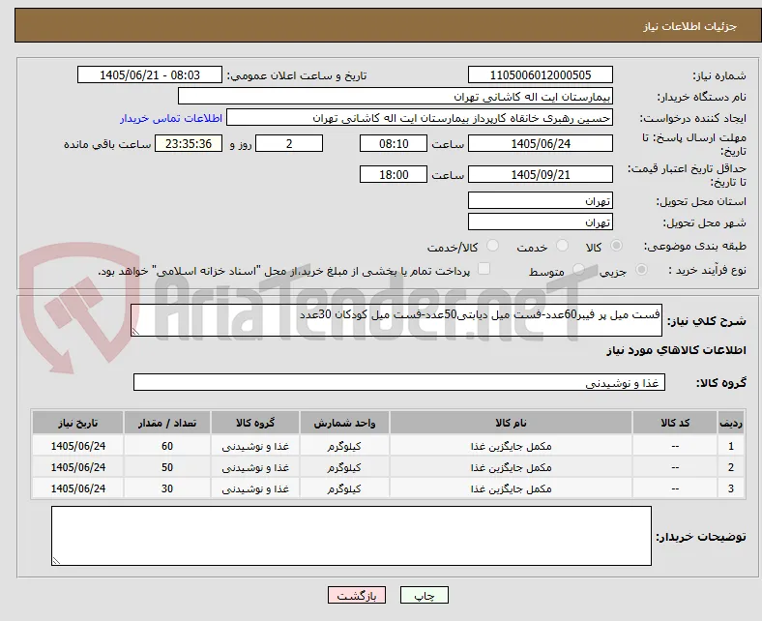Click the response deadline date 1405/06/24 field
This screenshot has height=621, width=762.
(x=540, y=143)
